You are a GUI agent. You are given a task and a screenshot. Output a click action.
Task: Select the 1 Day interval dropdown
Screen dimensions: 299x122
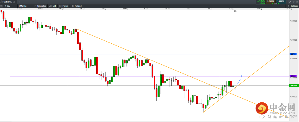click(8, 6)
